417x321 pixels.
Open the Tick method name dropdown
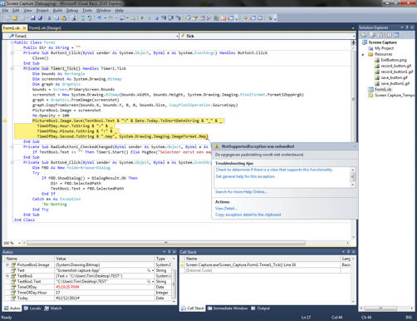[x=354, y=36]
